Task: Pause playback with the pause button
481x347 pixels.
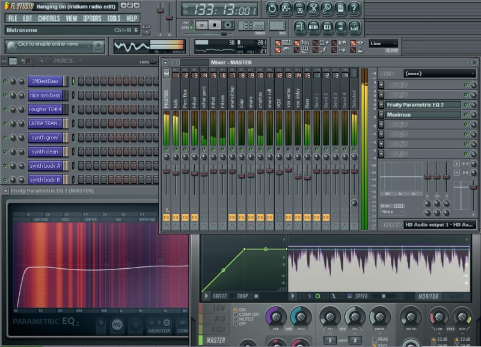Action: point(201,25)
